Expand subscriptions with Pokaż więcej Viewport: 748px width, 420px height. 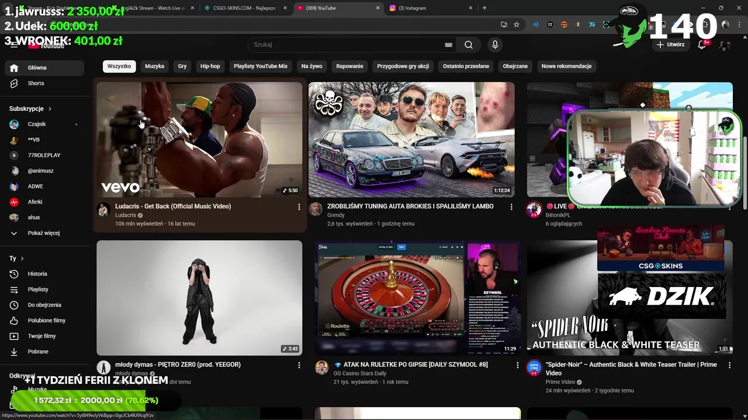point(44,233)
